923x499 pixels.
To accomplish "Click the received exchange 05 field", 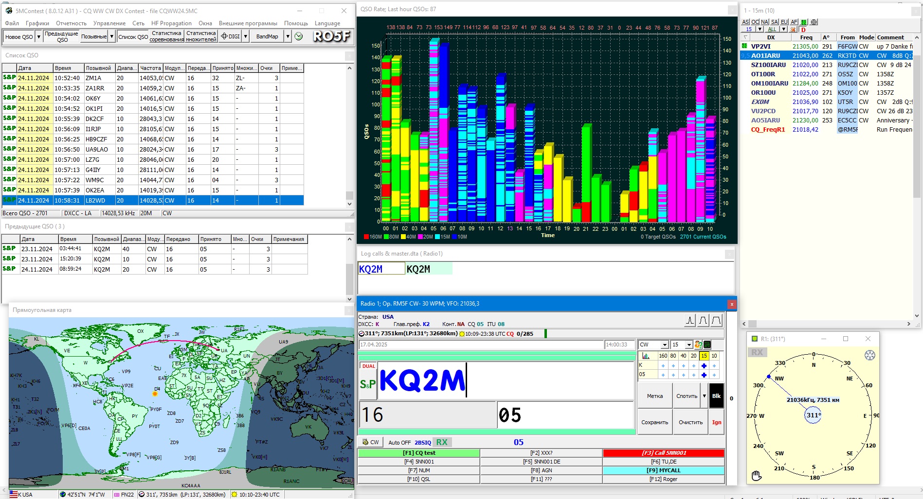I will tap(566, 415).
